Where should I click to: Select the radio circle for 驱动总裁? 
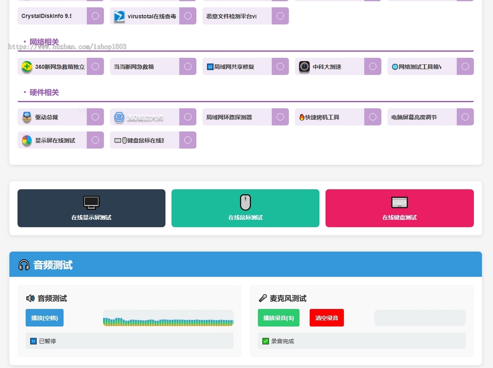coord(95,117)
